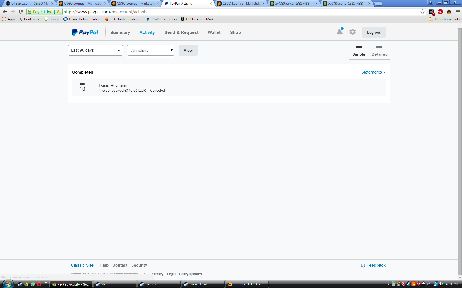
Task: Bookmark this page with the star icon
Action: tap(422, 12)
